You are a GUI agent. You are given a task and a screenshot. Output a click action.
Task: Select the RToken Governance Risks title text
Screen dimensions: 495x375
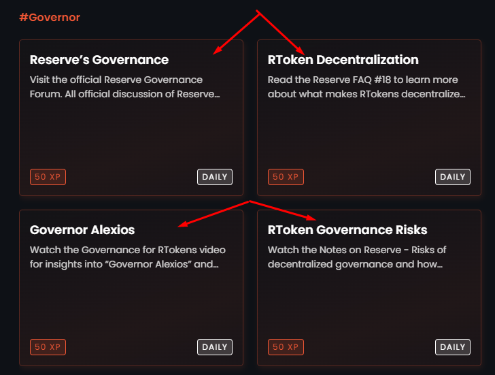[x=347, y=230]
